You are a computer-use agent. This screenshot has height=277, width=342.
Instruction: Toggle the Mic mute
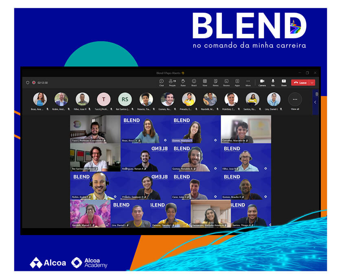point(273,83)
